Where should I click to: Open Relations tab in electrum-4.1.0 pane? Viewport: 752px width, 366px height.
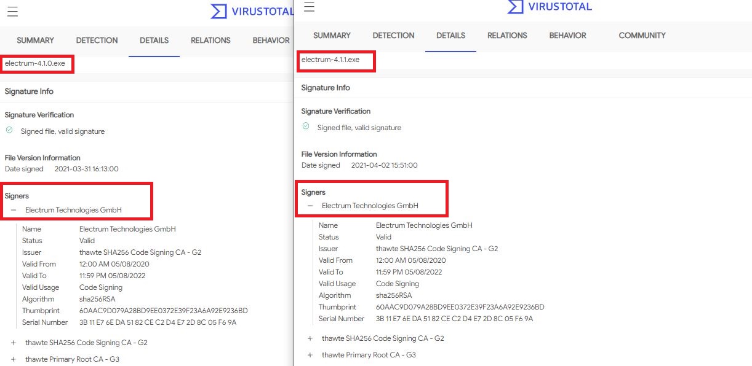tap(210, 41)
